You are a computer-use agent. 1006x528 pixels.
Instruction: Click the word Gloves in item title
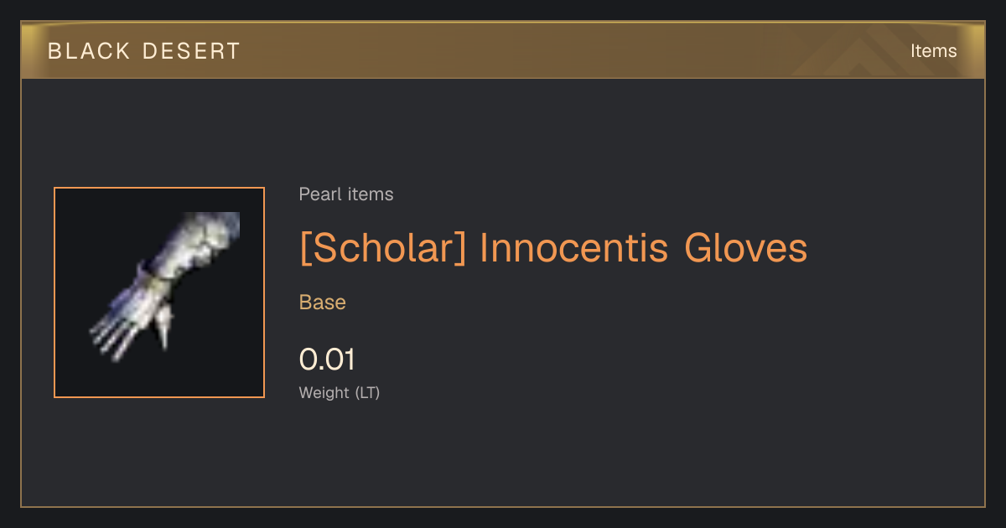point(745,248)
